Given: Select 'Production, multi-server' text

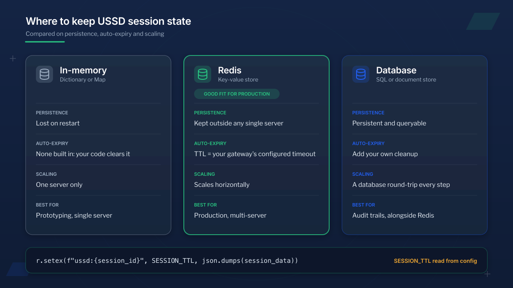Looking at the screenshot, I should (x=230, y=215).
